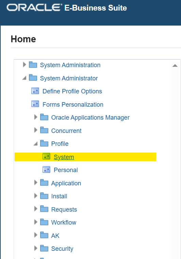Image resolution: width=181 pixels, height=259 pixels.
Task: Select Oracle Applications Manager text
Action: pyautogui.click(x=90, y=118)
